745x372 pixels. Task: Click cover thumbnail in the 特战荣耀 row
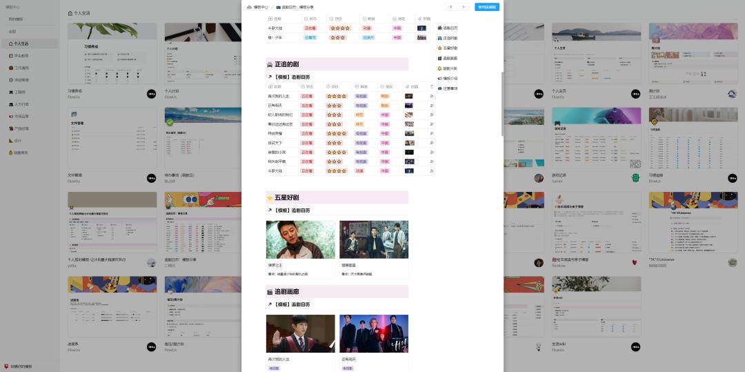[x=409, y=133]
